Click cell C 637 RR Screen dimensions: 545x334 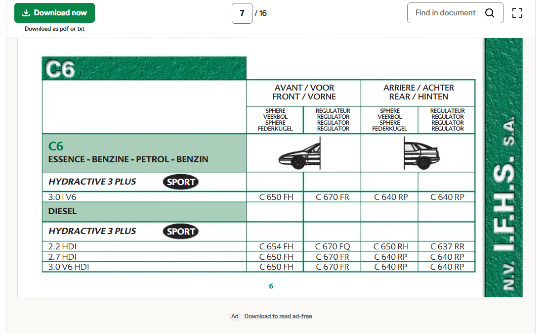(447, 246)
